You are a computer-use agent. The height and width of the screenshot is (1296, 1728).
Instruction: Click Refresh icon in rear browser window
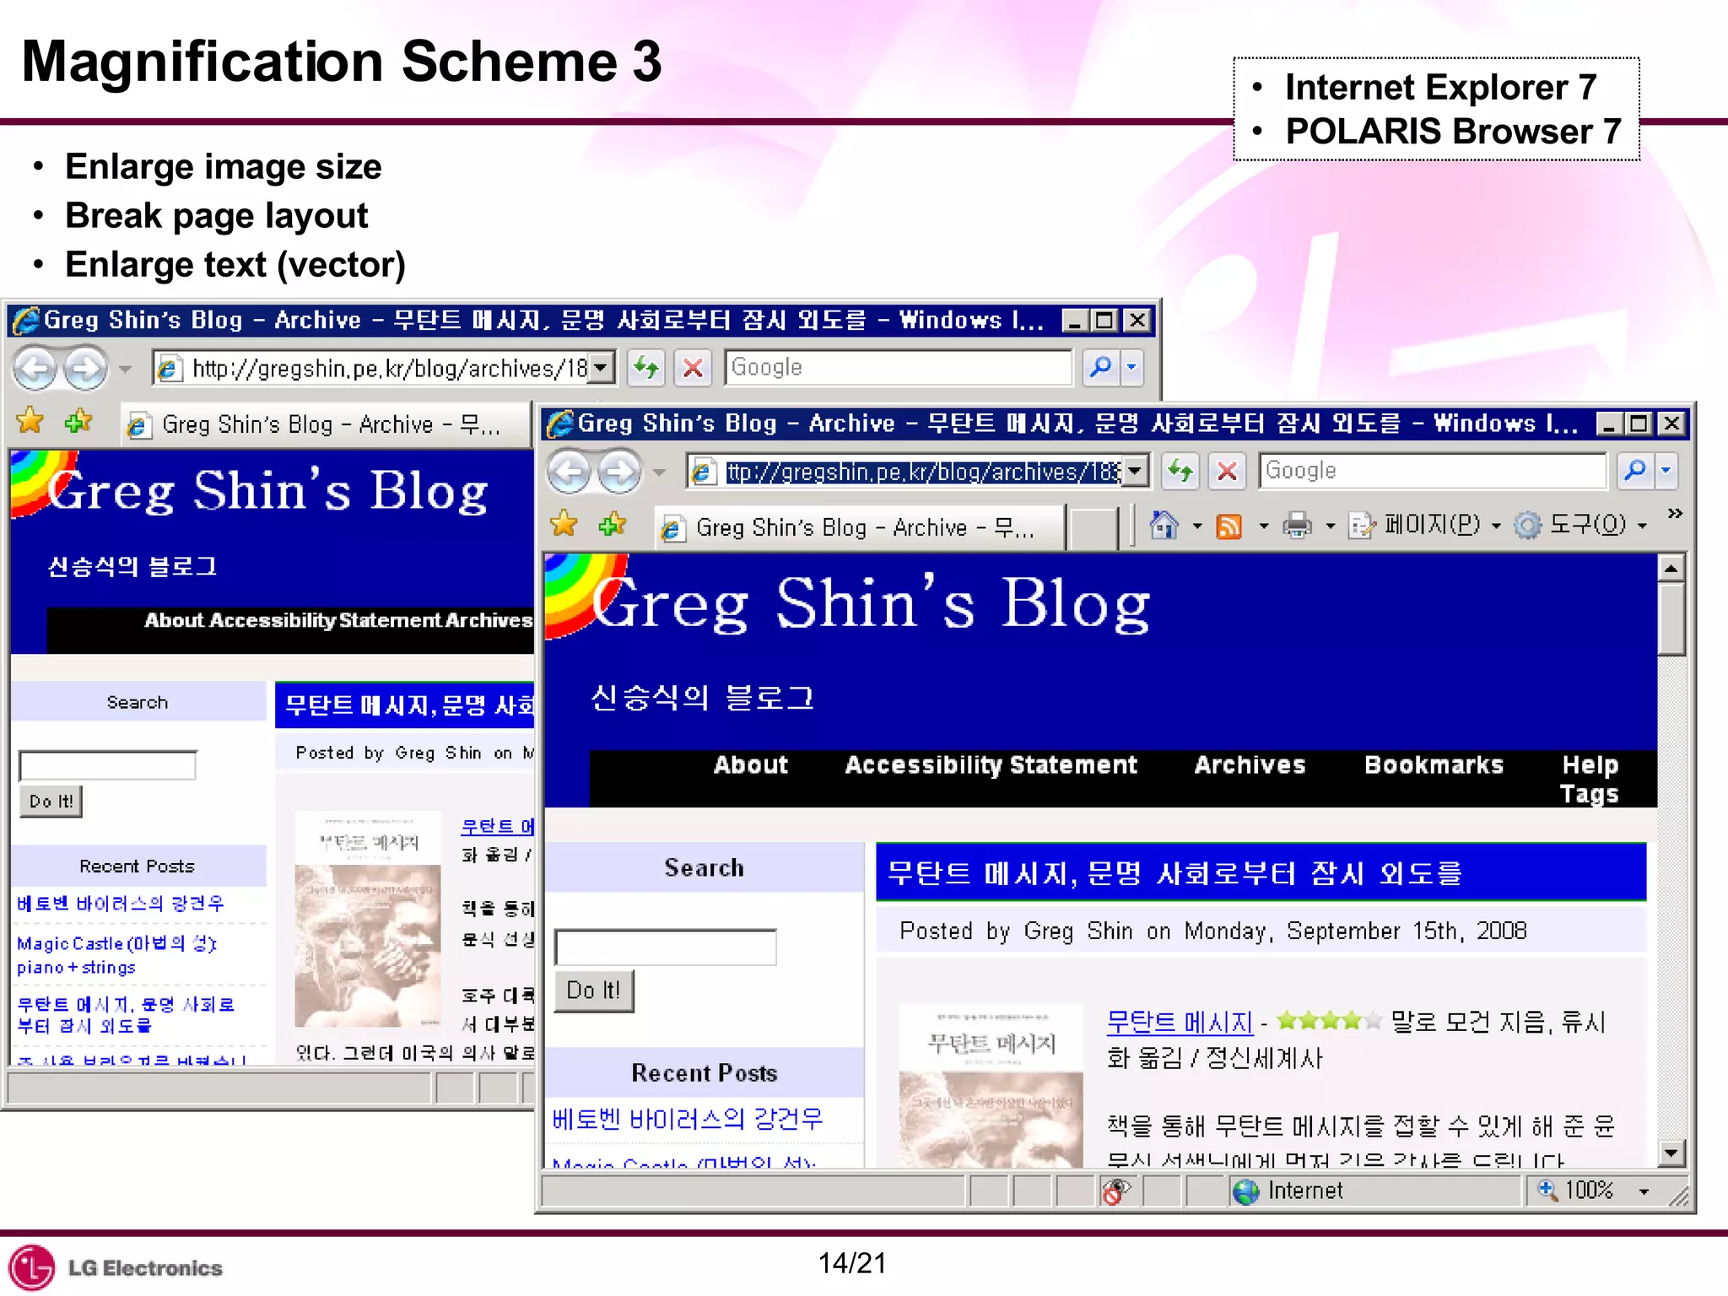[x=646, y=368]
